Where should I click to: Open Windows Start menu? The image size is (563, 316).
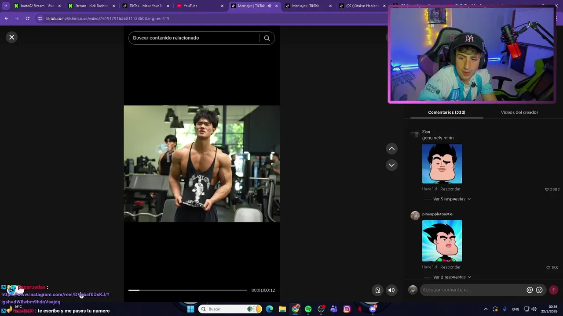190,309
